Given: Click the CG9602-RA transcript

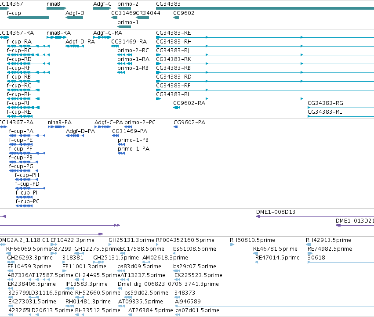Looking at the screenshot, I should point(177,108).
